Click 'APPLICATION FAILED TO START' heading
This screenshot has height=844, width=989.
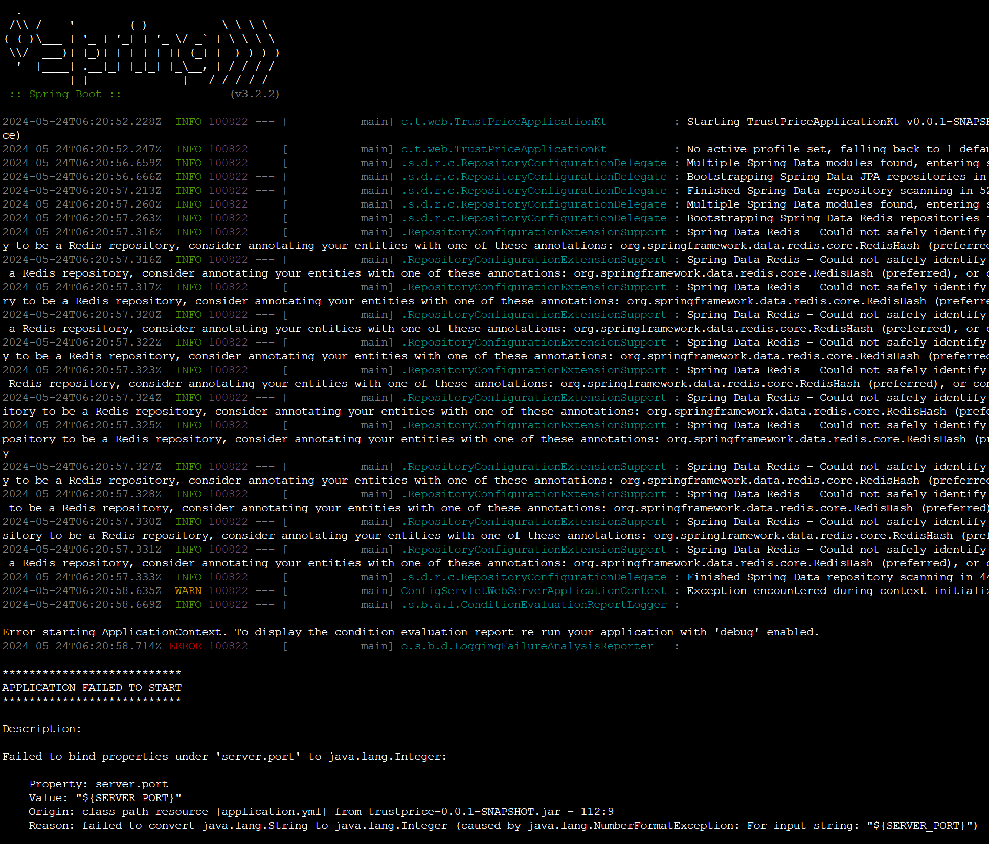tap(92, 688)
